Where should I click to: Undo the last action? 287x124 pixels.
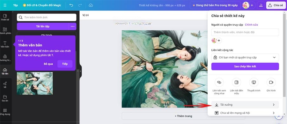pyautogui.click(x=71, y=5)
